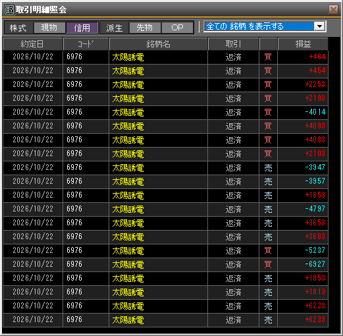Click 返済 in the -4797 row
The width and height of the screenshot is (343, 336).
(x=233, y=210)
